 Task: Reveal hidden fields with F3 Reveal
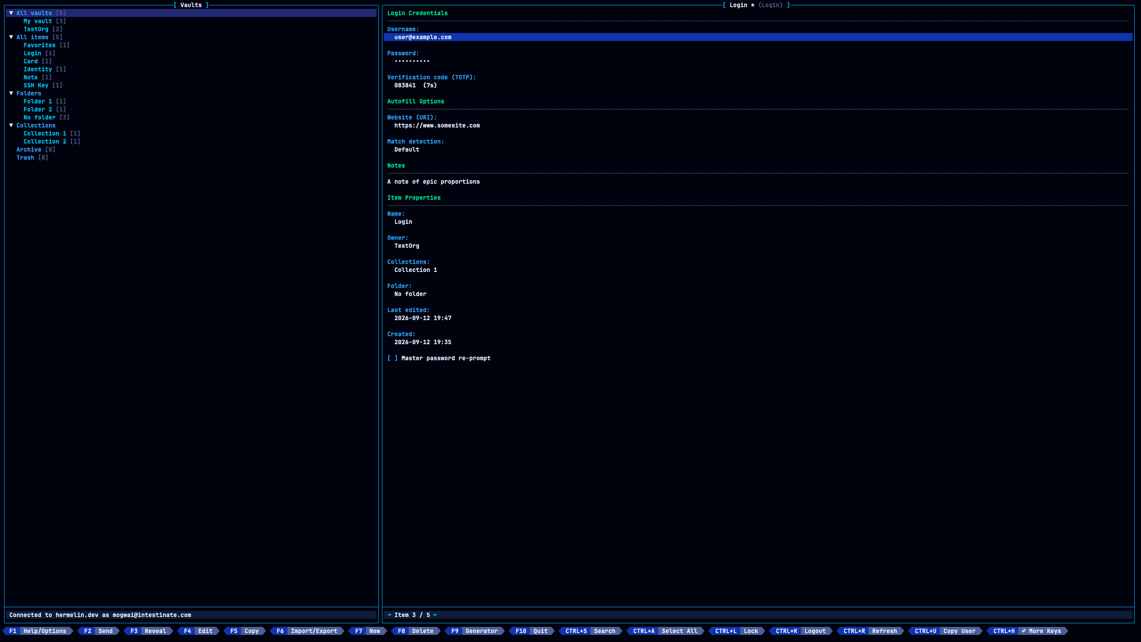click(x=148, y=631)
